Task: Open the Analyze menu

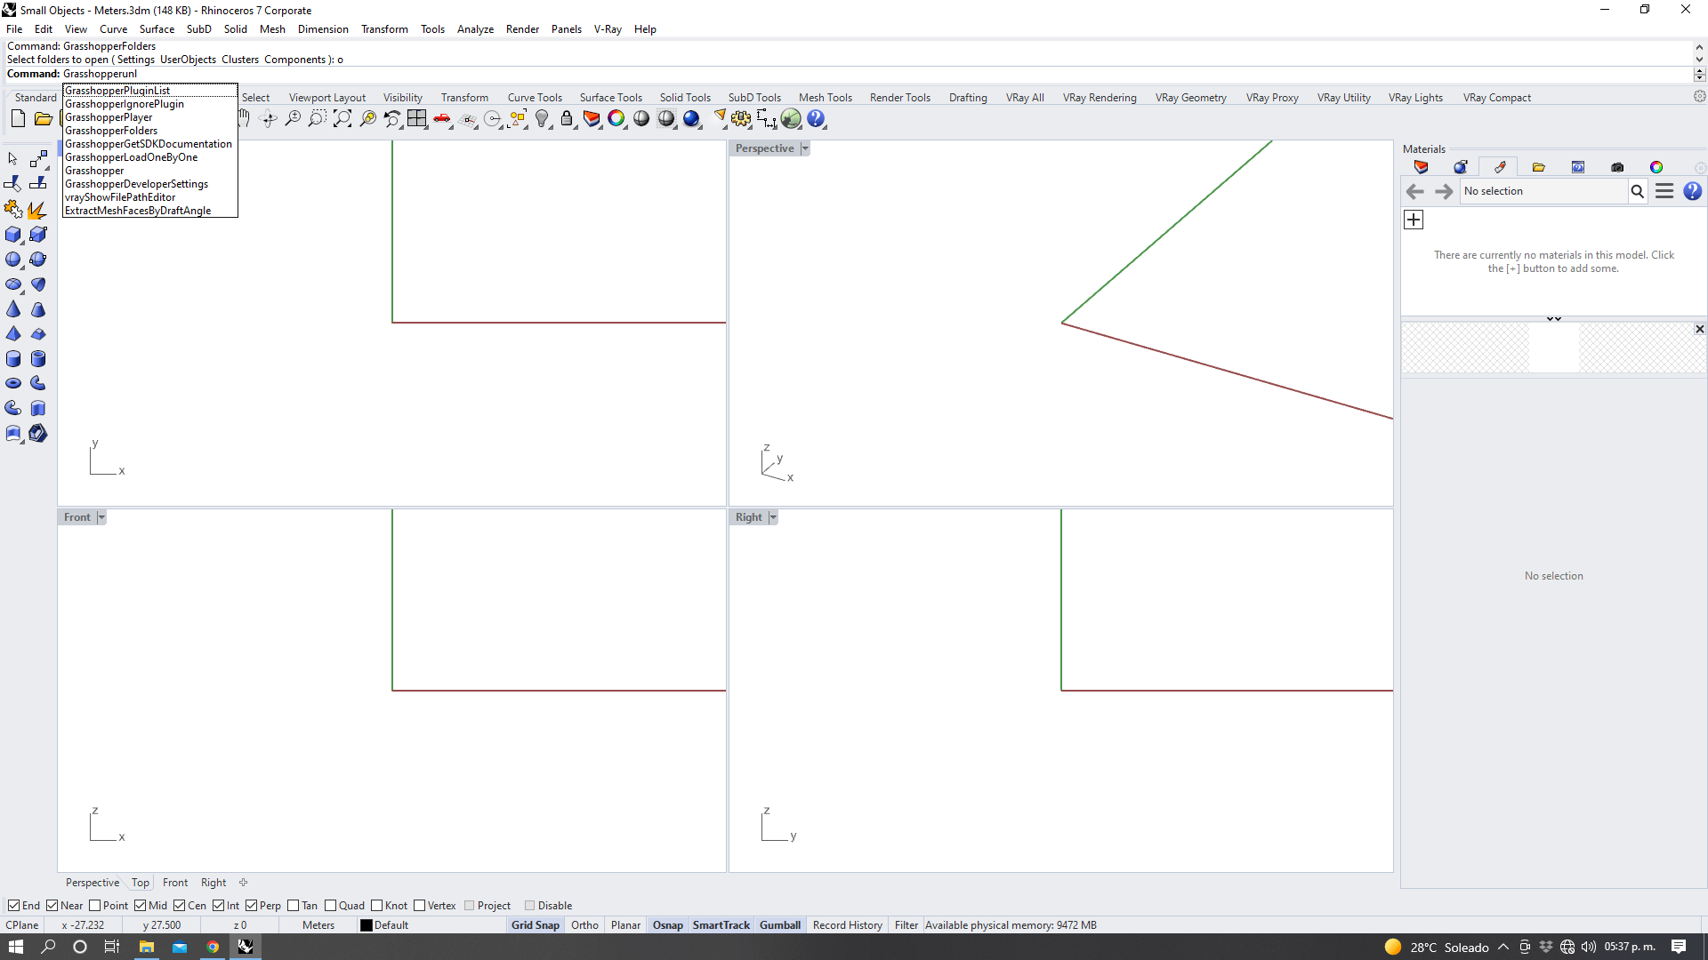Action: (x=475, y=29)
